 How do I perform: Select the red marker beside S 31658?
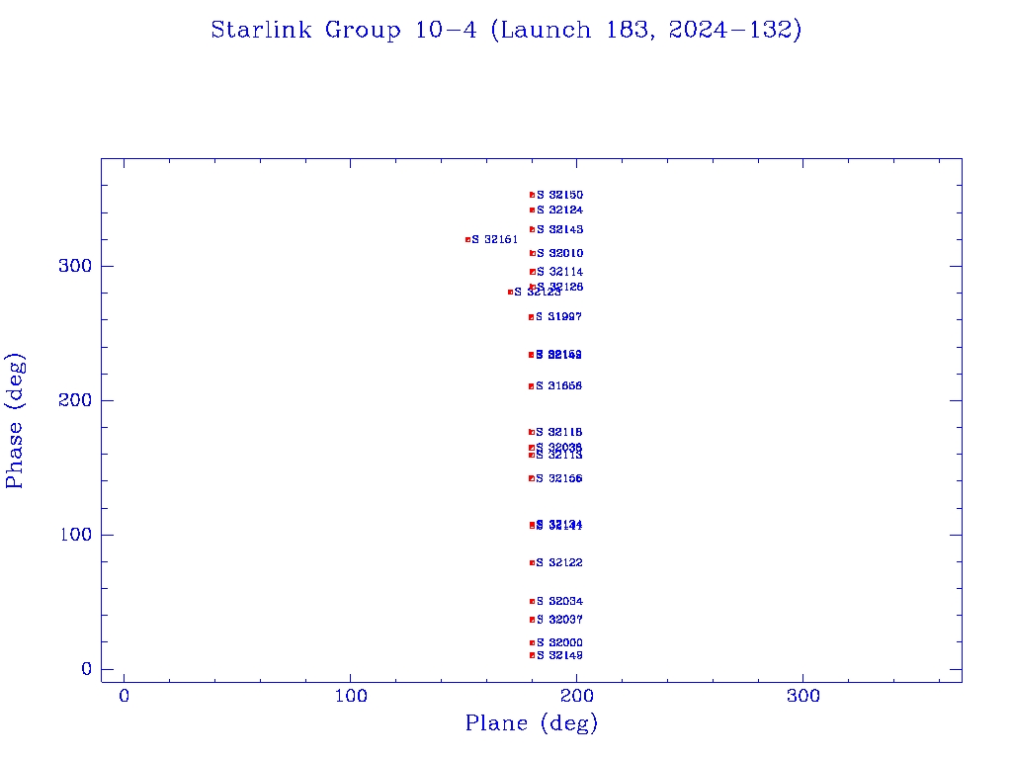[x=531, y=386]
